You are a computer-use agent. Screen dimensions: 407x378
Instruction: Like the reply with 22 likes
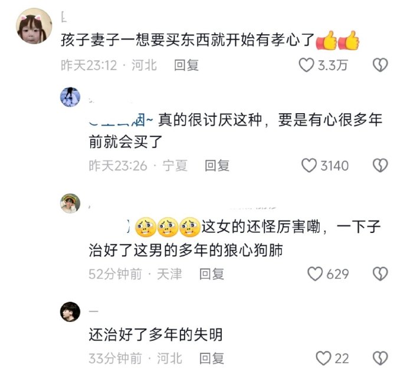click(323, 359)
